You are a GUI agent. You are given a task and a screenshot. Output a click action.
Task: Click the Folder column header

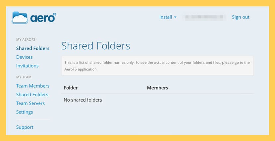click(x=71, y=88)
